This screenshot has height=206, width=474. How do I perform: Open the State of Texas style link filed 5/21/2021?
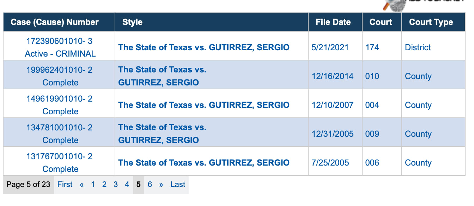(x=203, y=47)
